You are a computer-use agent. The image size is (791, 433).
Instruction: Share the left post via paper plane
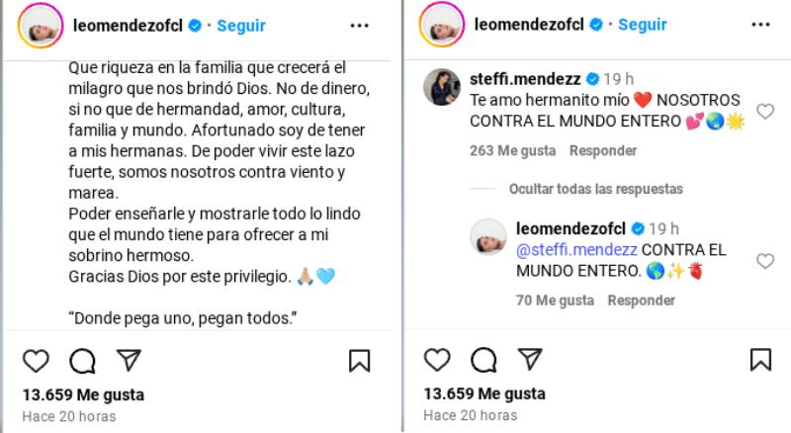129,360
